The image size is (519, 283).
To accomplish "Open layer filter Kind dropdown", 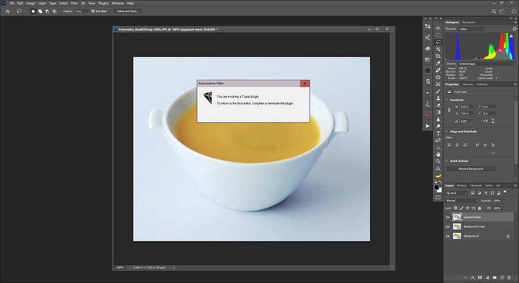I will tap(457, 193).
